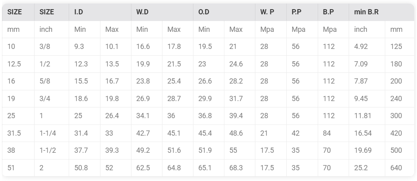
Task: Select the O.D header cell
Action: pyautogui.click(x=224, y=12)
